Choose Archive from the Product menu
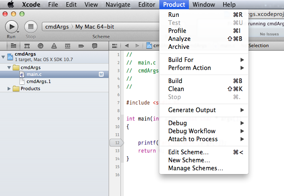Viewport: 284px width, 196px height. pyautogui.click(x=204, y=47)
